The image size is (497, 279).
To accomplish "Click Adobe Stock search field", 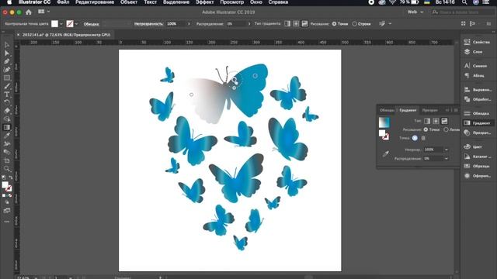I will 462,12.
